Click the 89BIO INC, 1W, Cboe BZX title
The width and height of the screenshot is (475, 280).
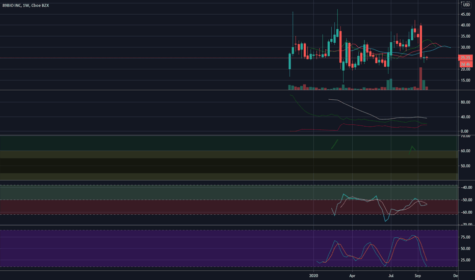(x=25, y=6)
